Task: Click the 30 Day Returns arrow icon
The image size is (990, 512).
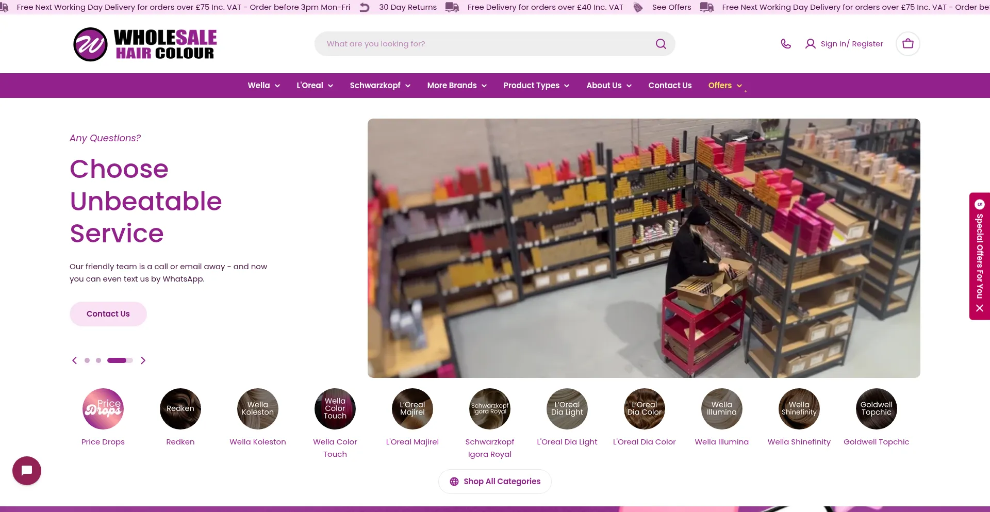Action: click(365, 7)
